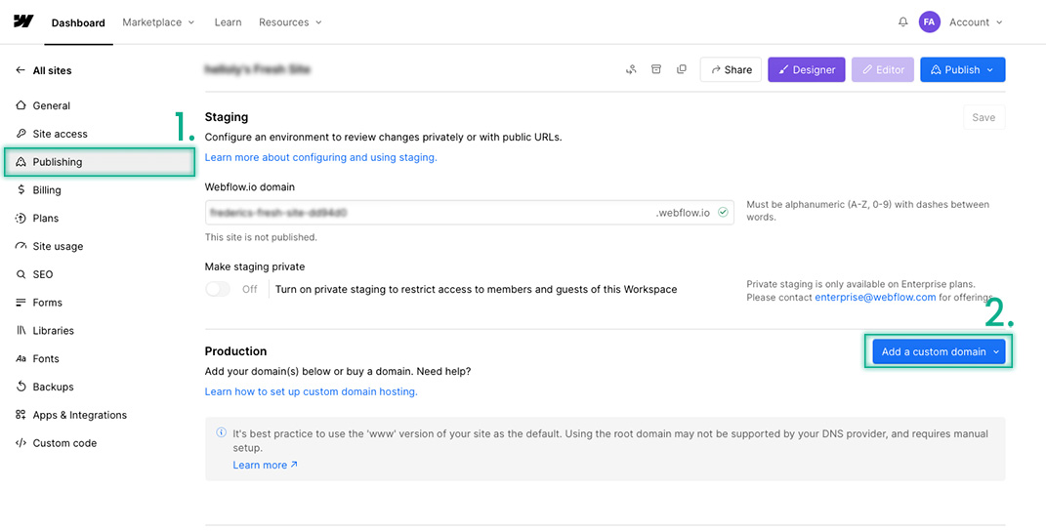
Task: Click the green domain validation checkmark
Action: (x=723, y=213)
